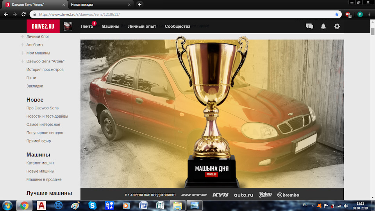Screen dimensions: 375x211
Task: Click the address bar URL field
Action: [x=185, y=14]
